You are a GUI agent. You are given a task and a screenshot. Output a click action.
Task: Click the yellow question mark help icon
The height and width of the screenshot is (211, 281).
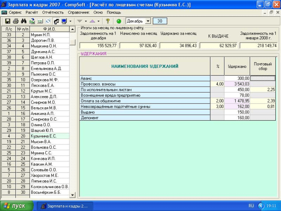[x=108, y=21]
